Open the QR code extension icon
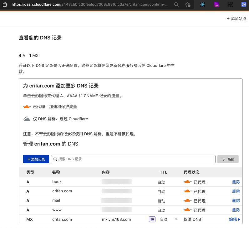Image resolution: width=249 pixels, height=228 pixels. click(x=230, y=4)
